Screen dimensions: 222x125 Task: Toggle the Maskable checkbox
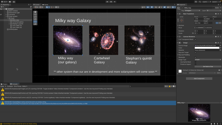(x=195, y=57)
